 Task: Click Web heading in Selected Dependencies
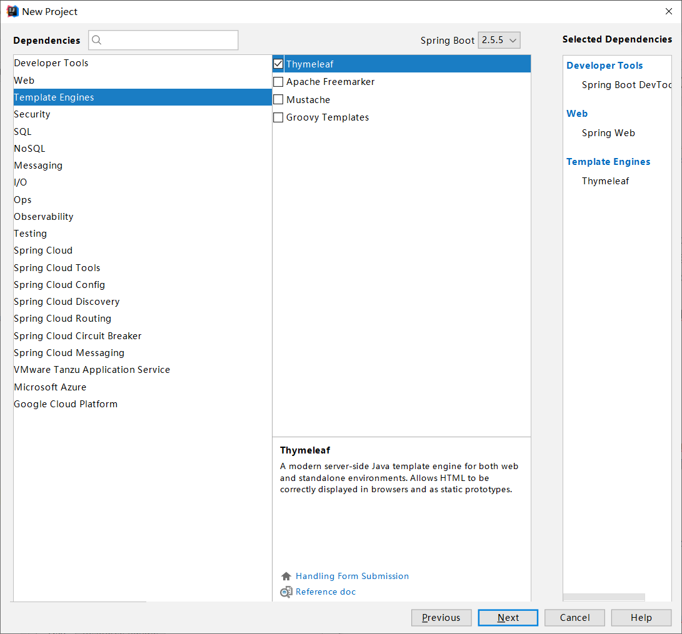click(577, 114)
